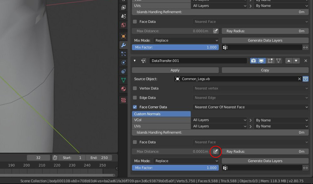Toggle edit mode display of DataTransfer.001
The height and width of the screenshot is (184, 313).
270,61
